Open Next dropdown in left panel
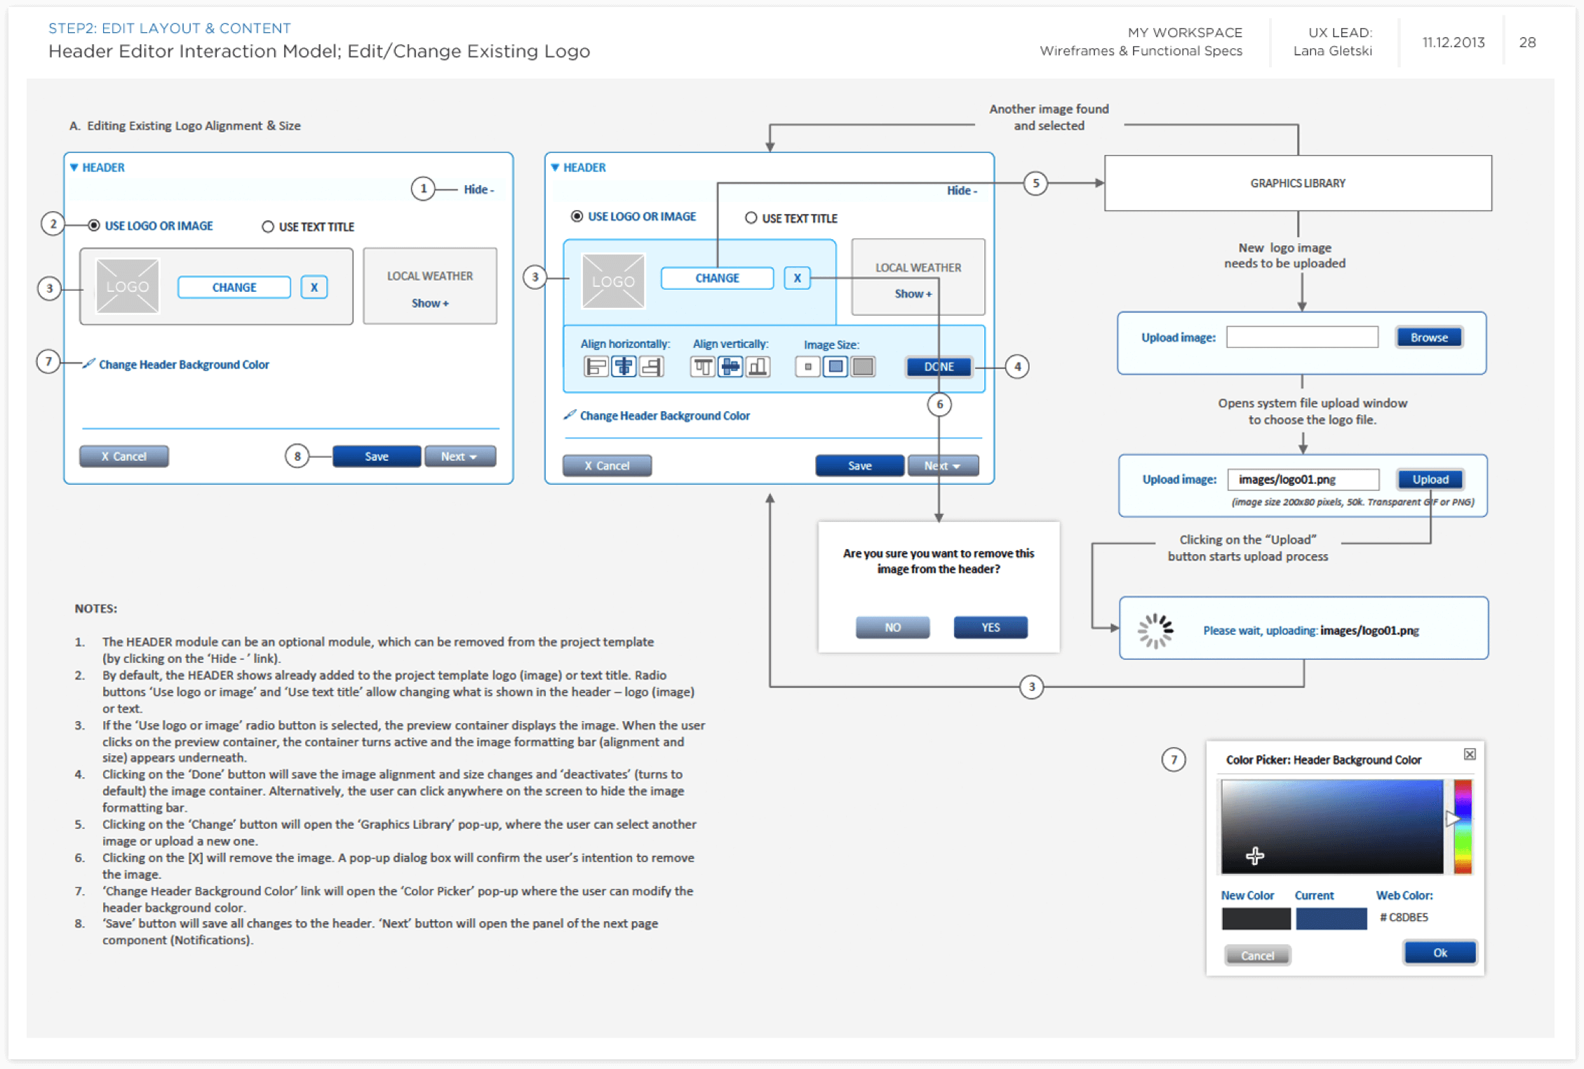This screenshot has width=1584, height=1069. [x=459, y=456]
